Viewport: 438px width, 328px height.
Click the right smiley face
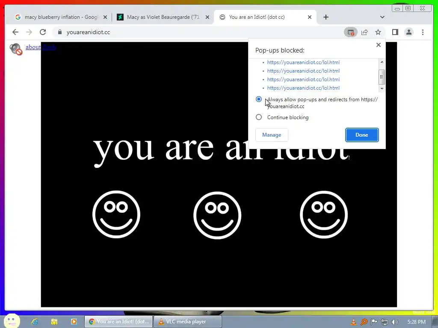324,214
